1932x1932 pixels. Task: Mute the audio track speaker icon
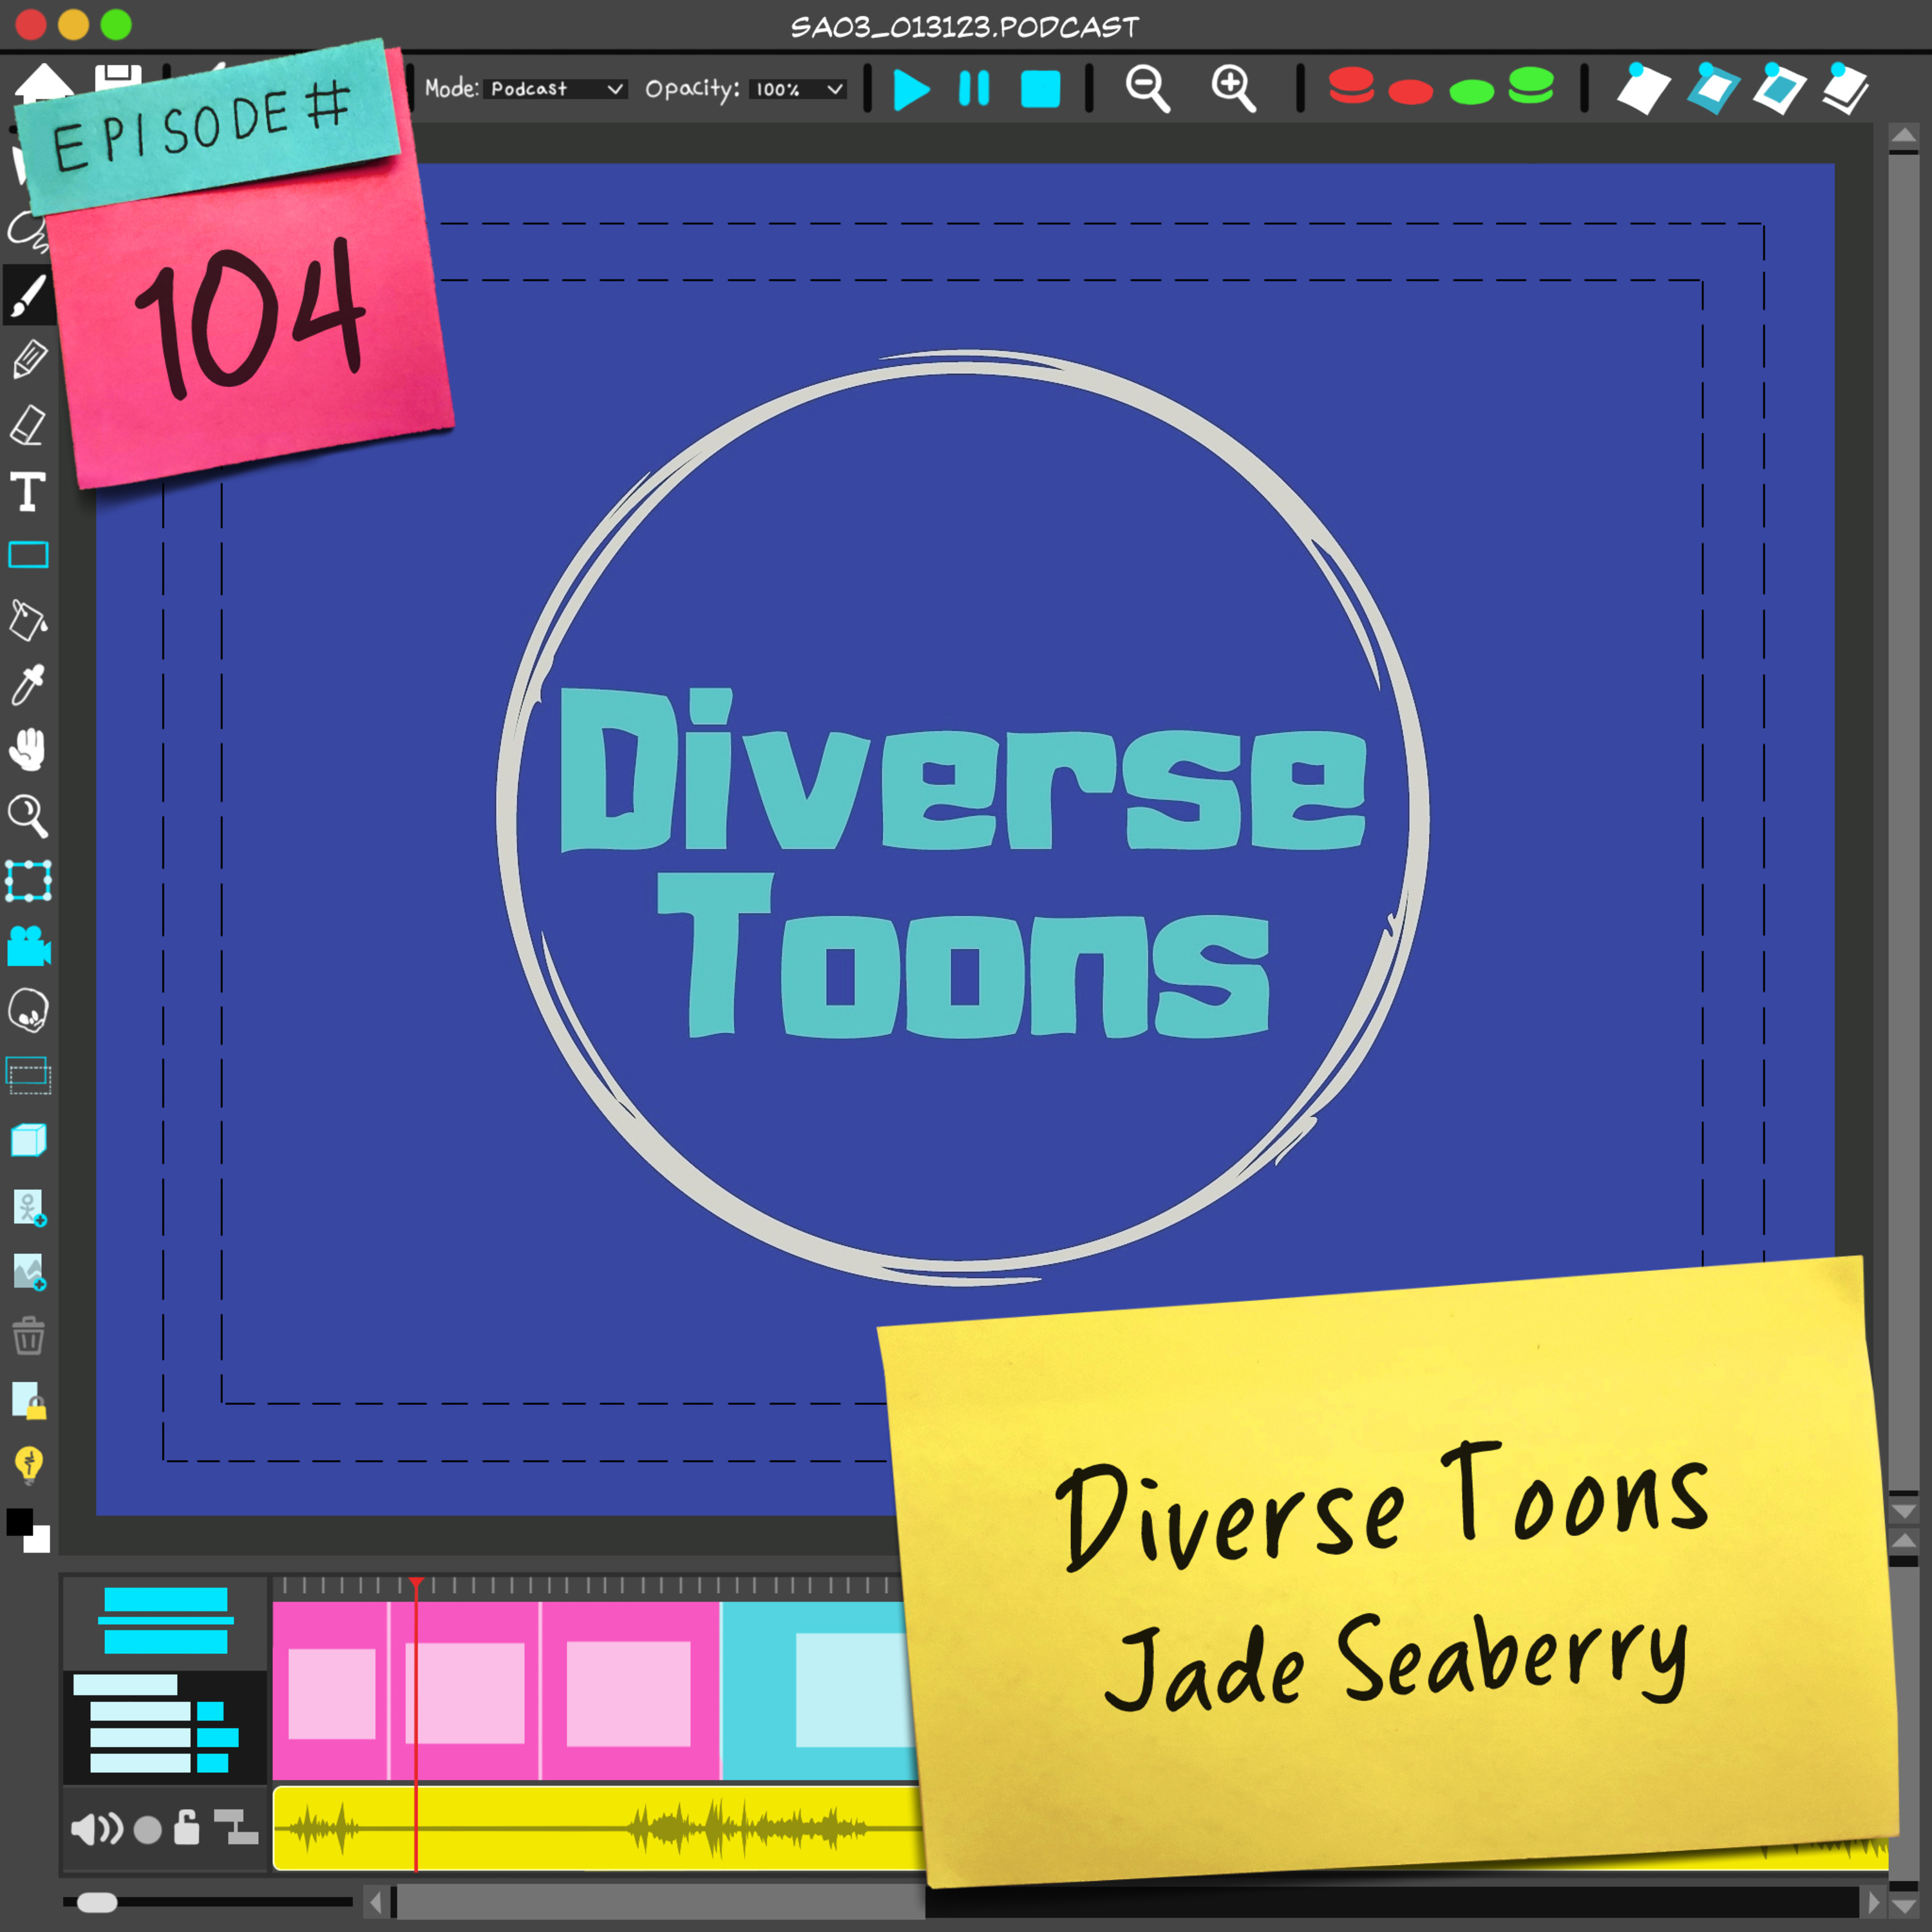coord(96,1830)
